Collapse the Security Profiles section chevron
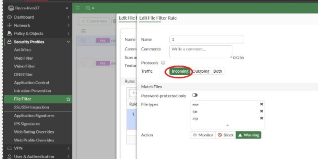The image size is (318, 159). pyautogui.click(x=68, y=42)
